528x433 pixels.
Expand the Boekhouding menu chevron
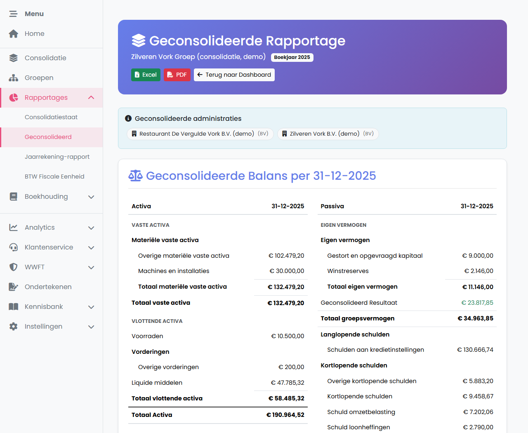pyautogui.click(x=91, y=197)
